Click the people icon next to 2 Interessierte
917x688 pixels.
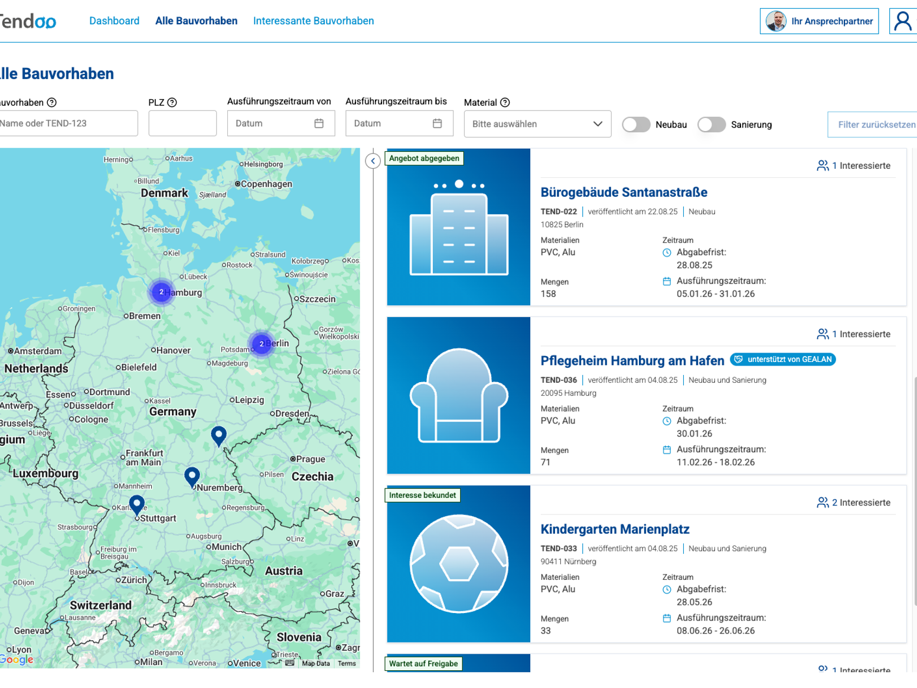(823, 503)
